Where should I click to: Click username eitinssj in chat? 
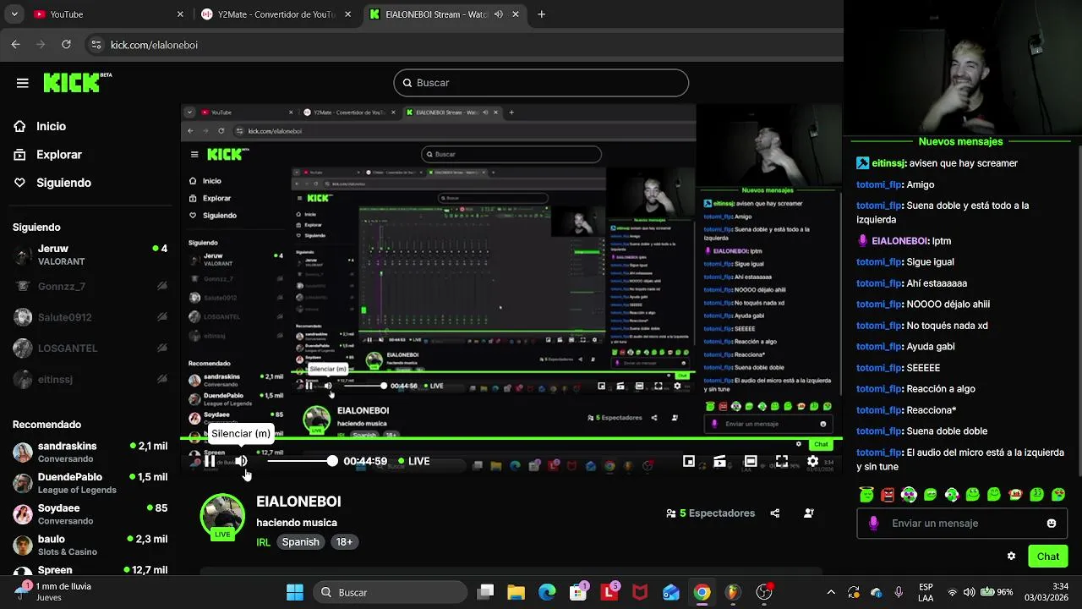pyautogui.click(x=888, y=163)
